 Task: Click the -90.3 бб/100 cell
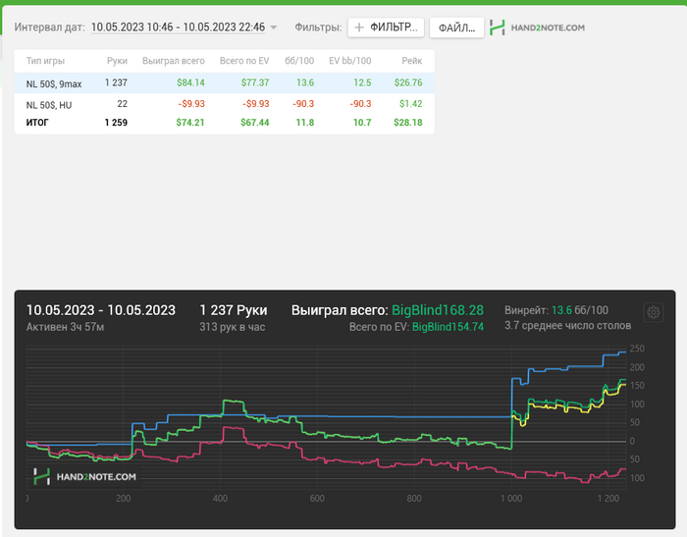pos(303,104)
